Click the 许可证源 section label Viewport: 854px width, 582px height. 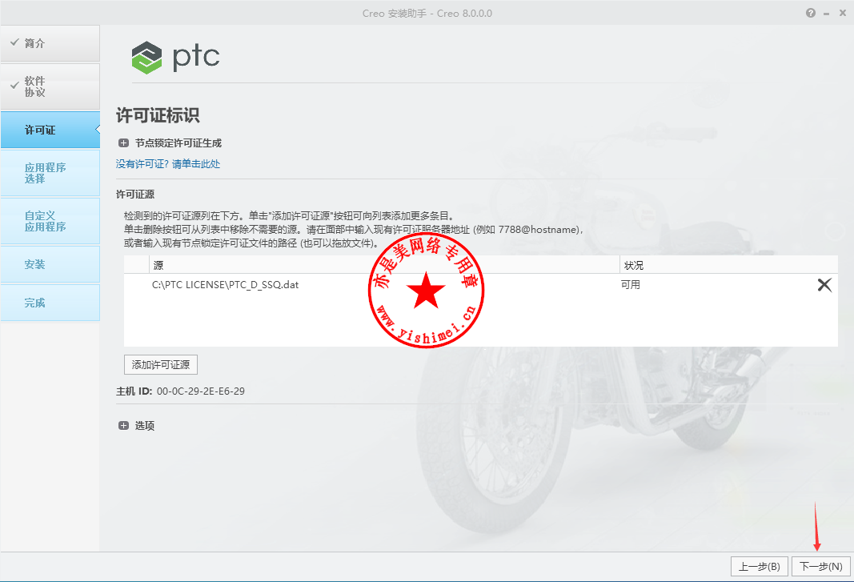click(x=135, y=194)
